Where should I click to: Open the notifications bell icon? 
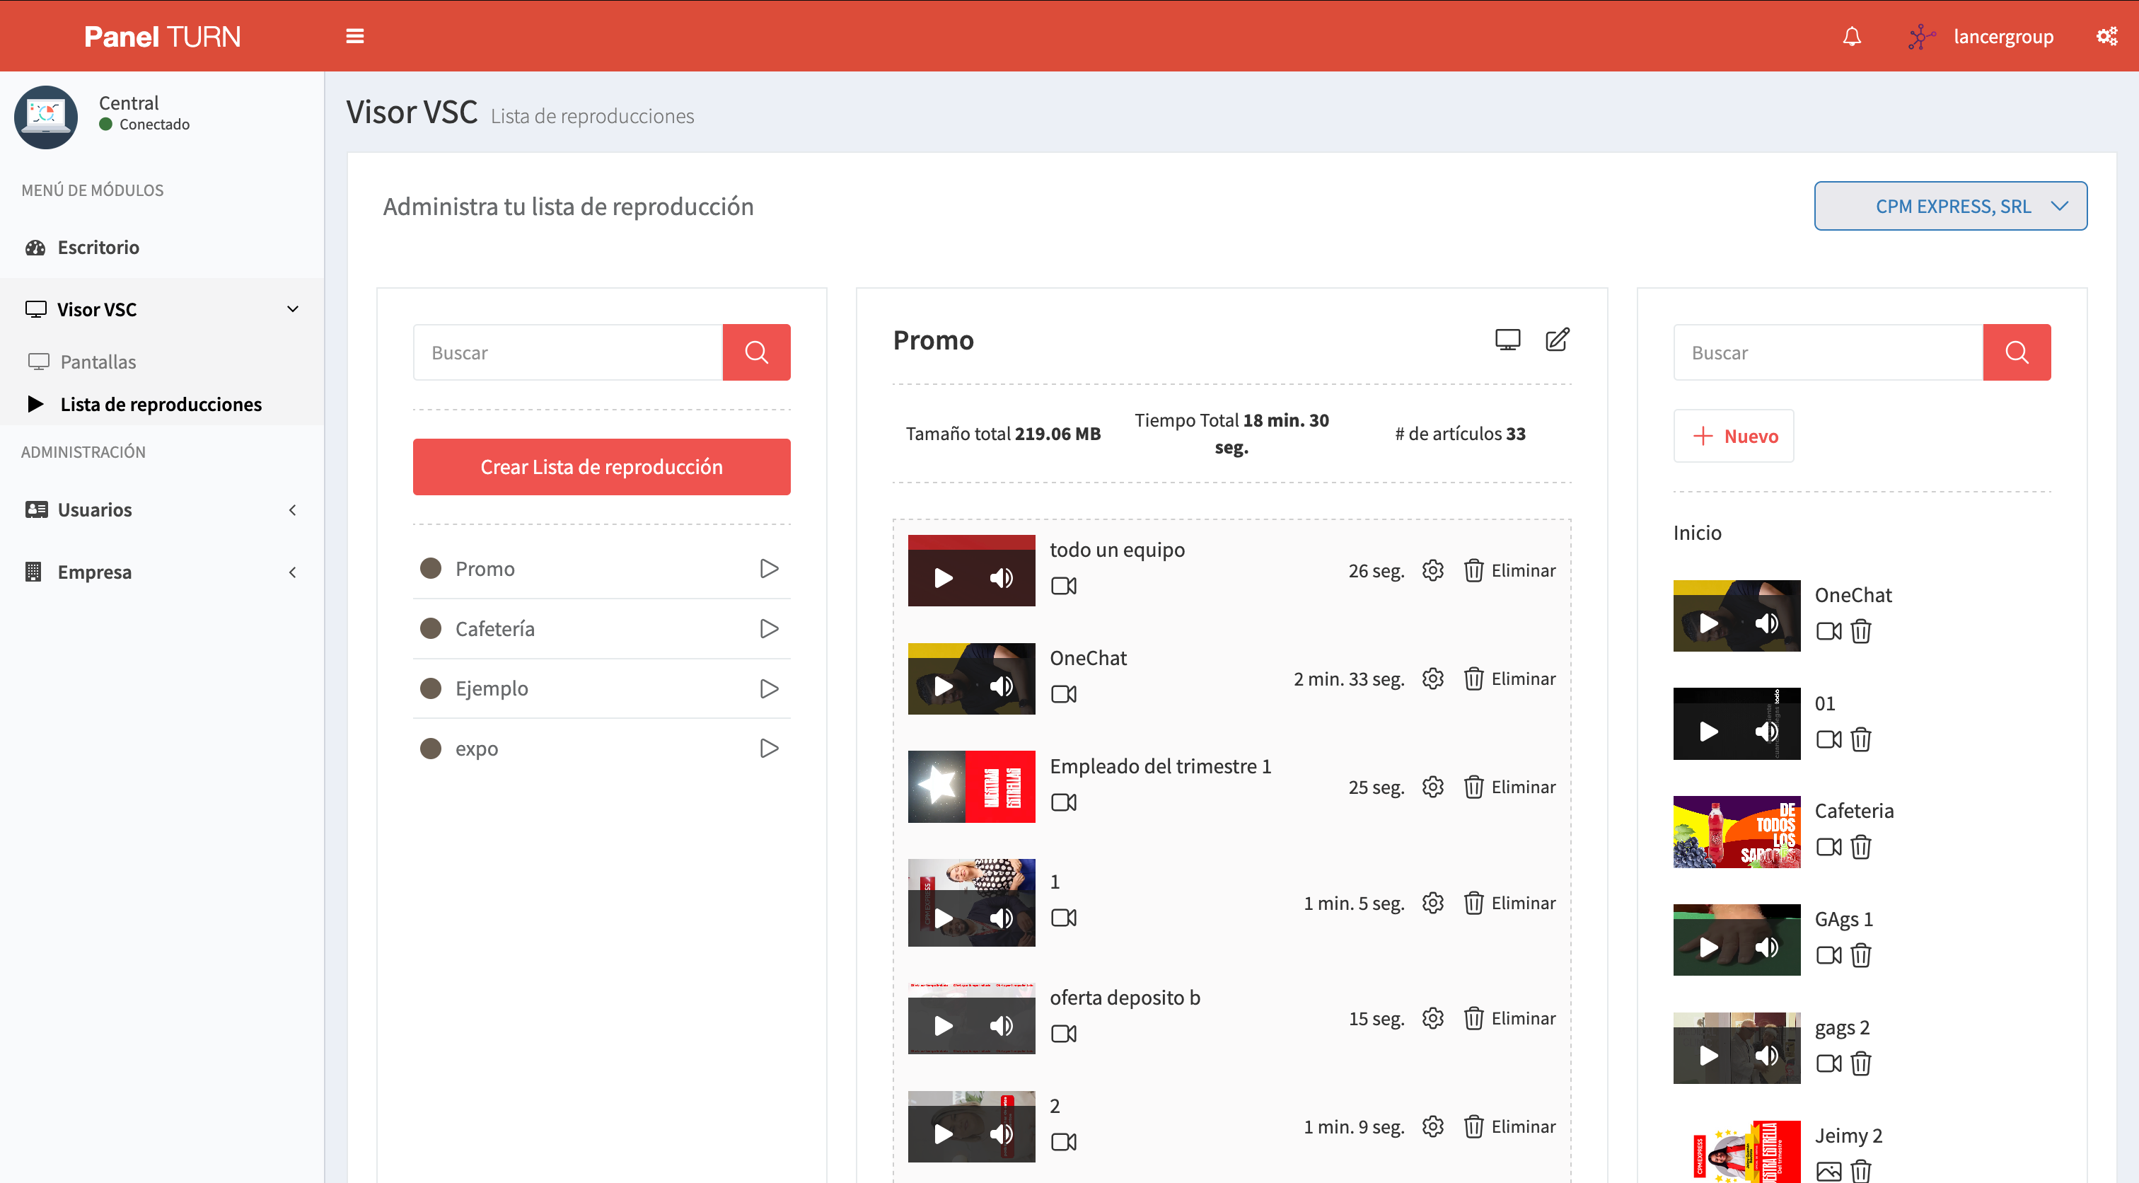[x=1851, y=35]
